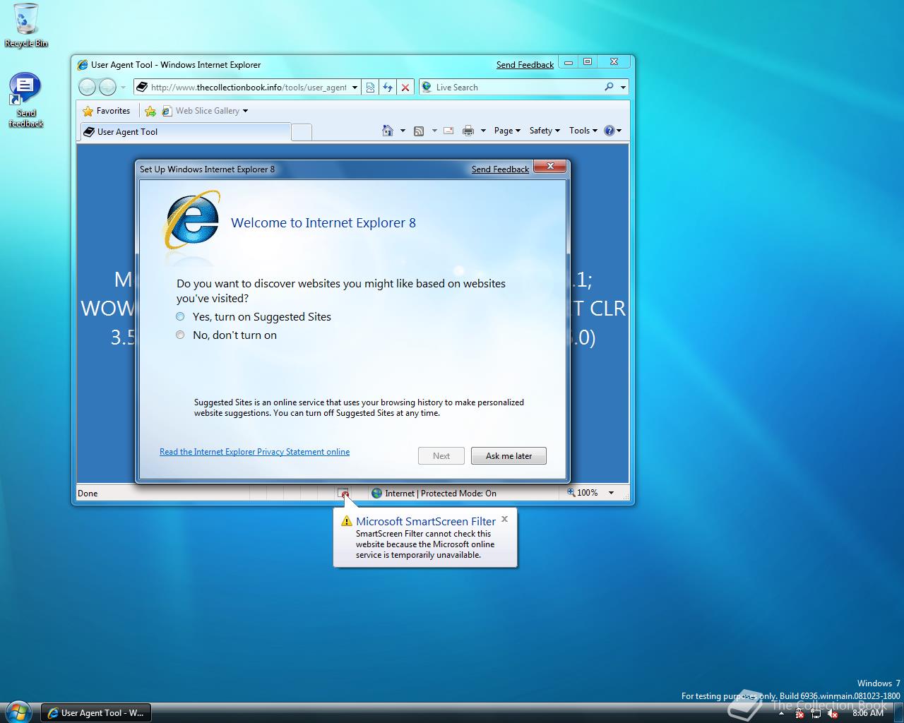Image resolution: width=904 pixels, height=723 pixels.
Task: Click Send Feedback link in setup dialog
Action: [x=500, y=169]
